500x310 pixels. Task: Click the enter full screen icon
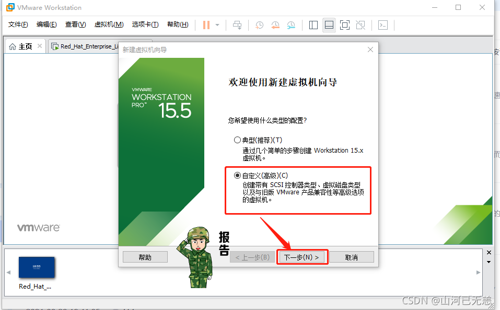345,25
